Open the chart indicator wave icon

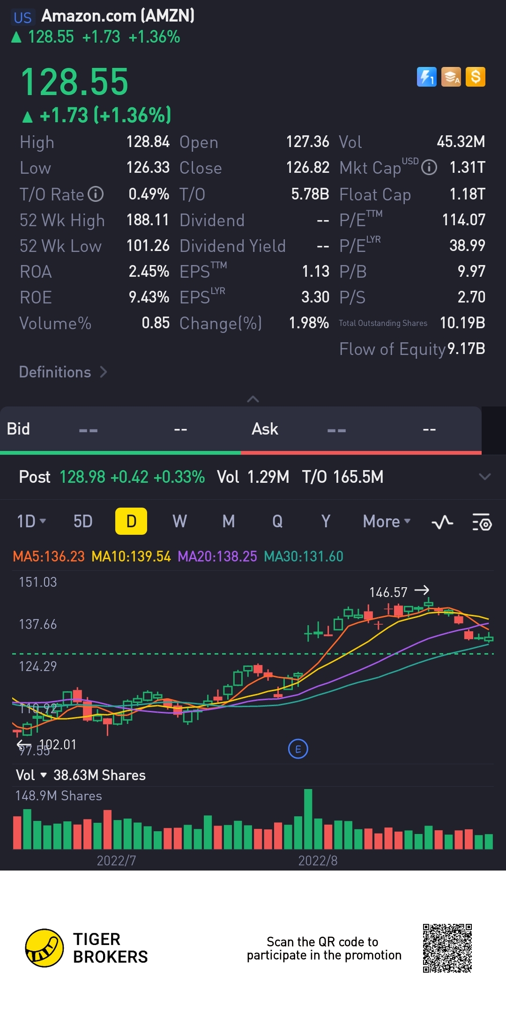[x=442, y=522]
